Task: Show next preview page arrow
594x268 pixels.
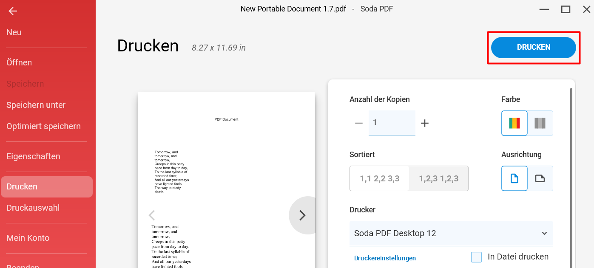Action: pos(302,215)
